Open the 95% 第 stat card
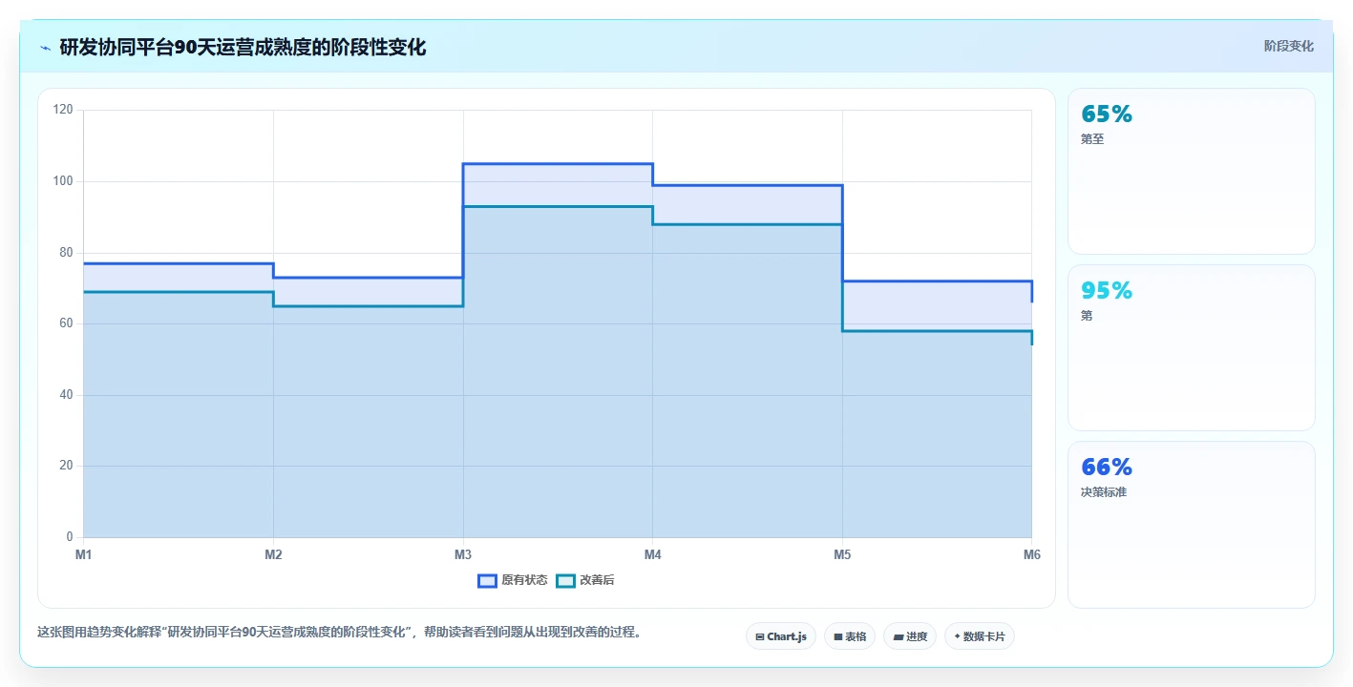Viewport: 1353px width, 687px height. [1191, 347]
